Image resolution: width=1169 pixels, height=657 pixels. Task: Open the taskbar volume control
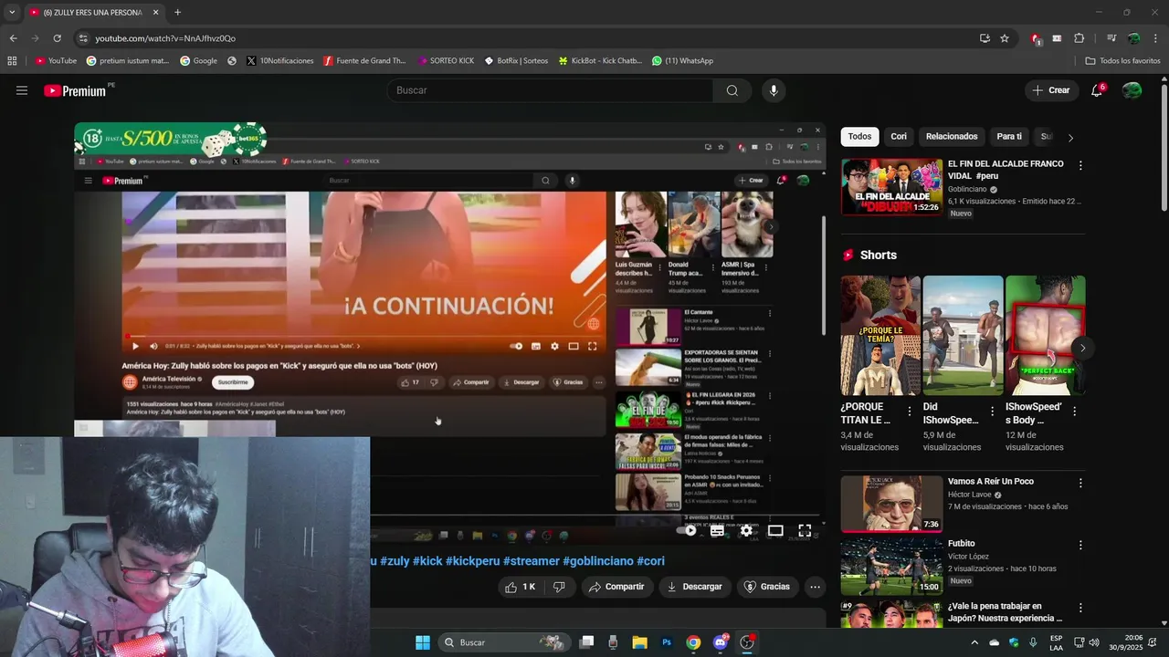tap(1093, 642)
